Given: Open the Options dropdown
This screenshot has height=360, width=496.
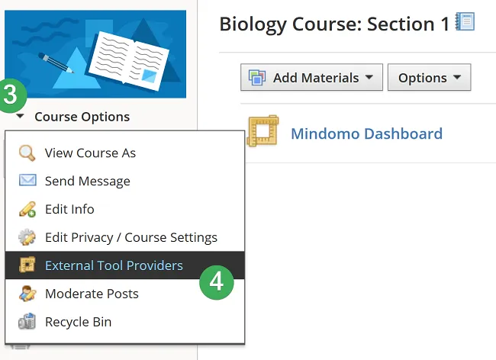Looking at the screenshot, I should (429, 78).
